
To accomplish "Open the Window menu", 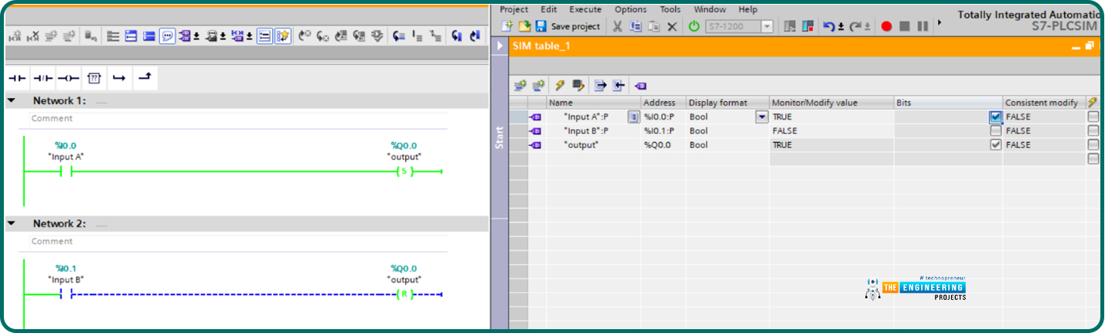I will click(x=710, y=9).
